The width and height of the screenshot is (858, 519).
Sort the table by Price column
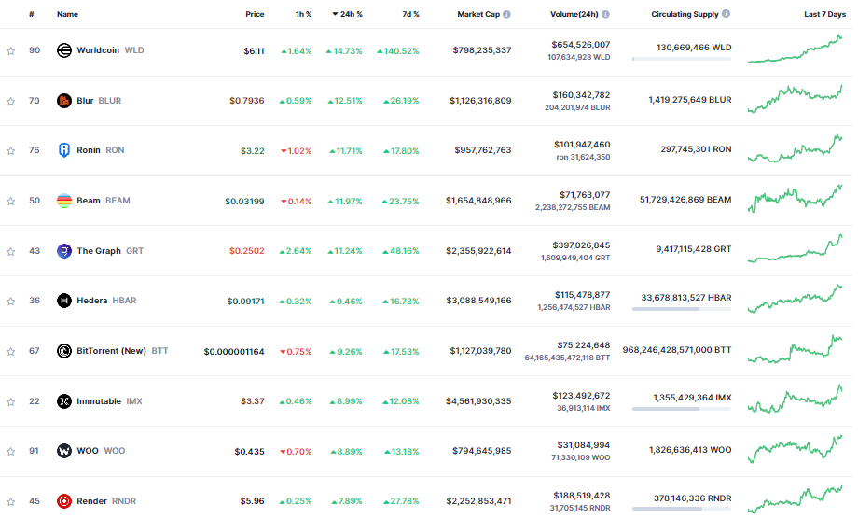tap(254, 15)
